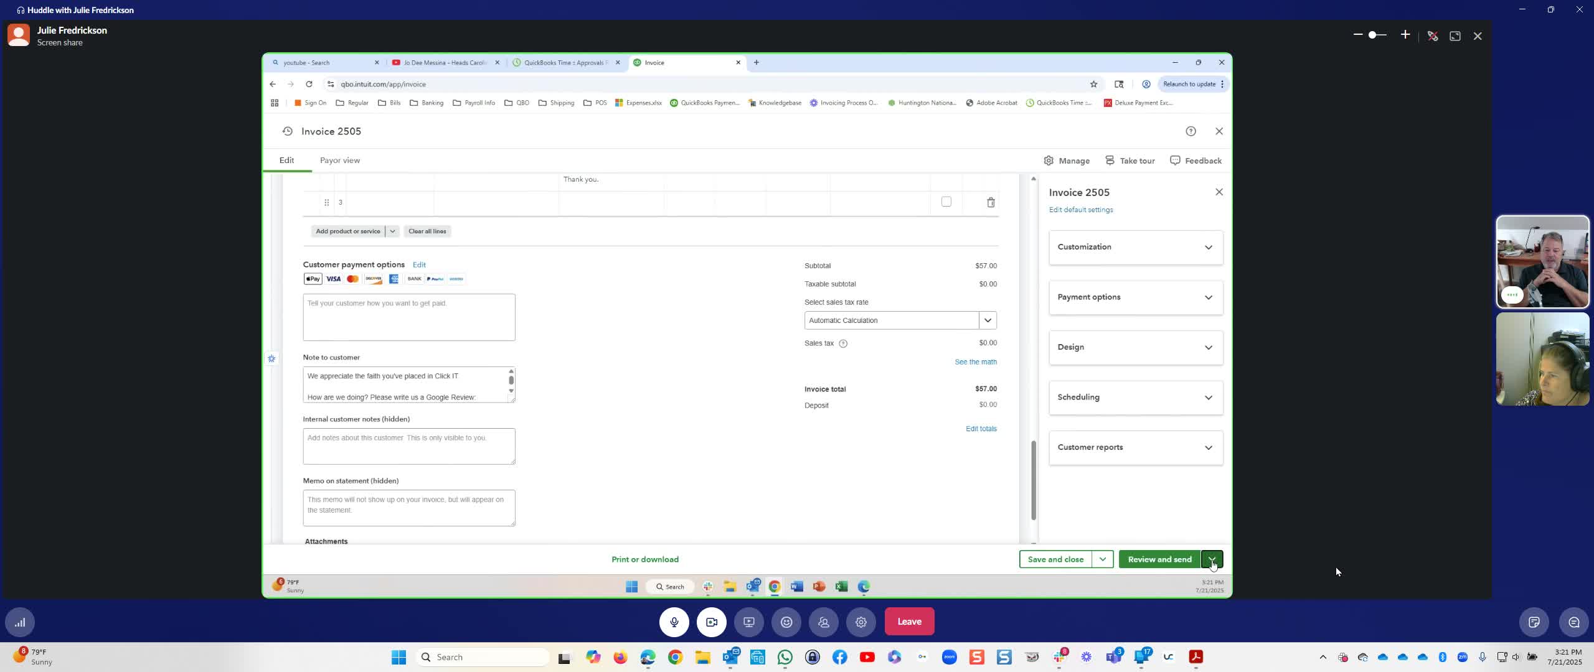
Task: Open the Manage gear menu
Action: tap(1067, 161)
